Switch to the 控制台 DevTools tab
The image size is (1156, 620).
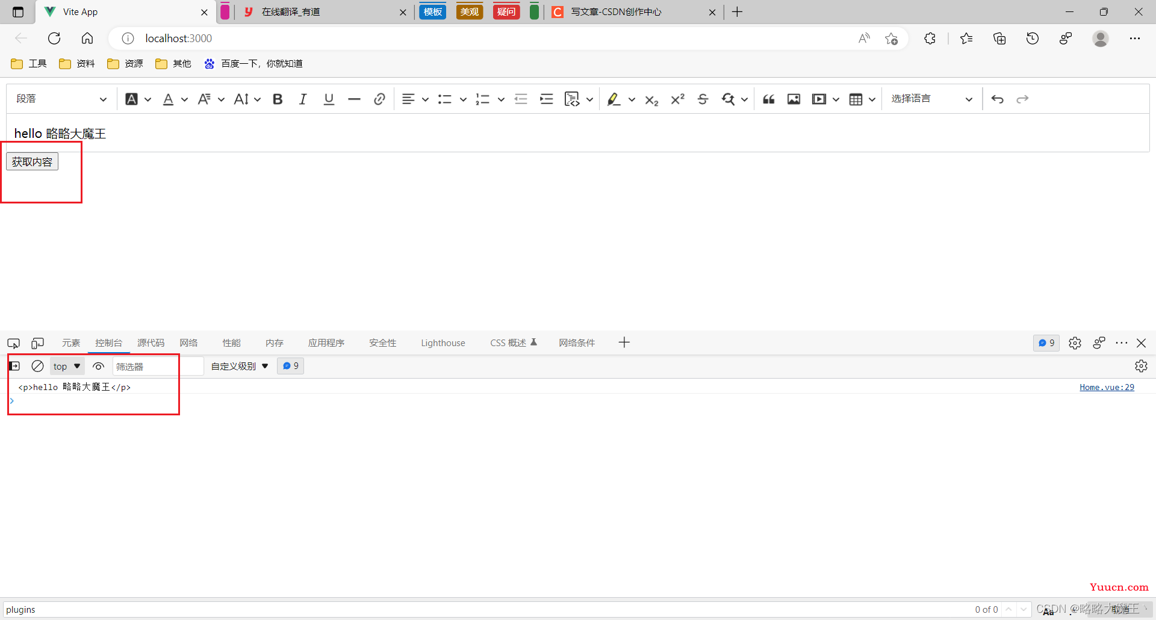pyautogui.click(x=108, y=343)
